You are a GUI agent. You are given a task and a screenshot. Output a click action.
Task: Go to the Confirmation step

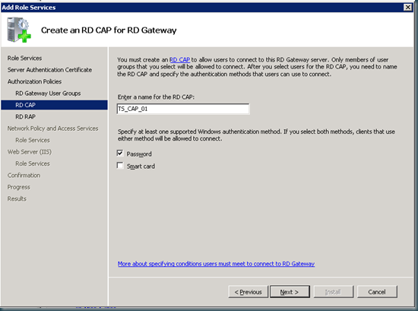[x=24, y=176]
